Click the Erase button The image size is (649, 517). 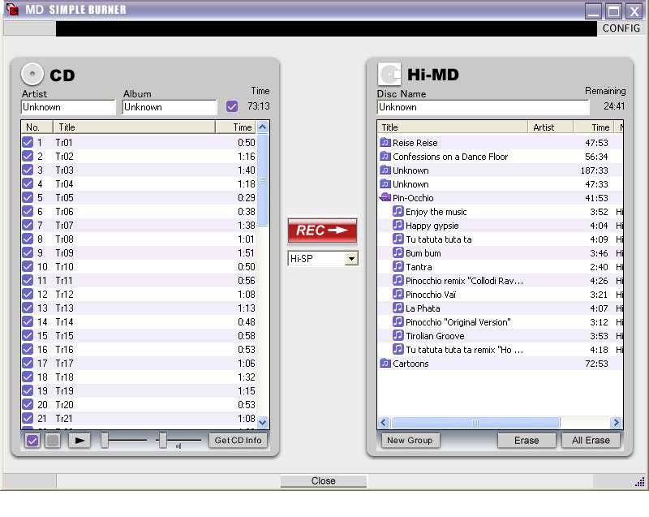(527, 441)
